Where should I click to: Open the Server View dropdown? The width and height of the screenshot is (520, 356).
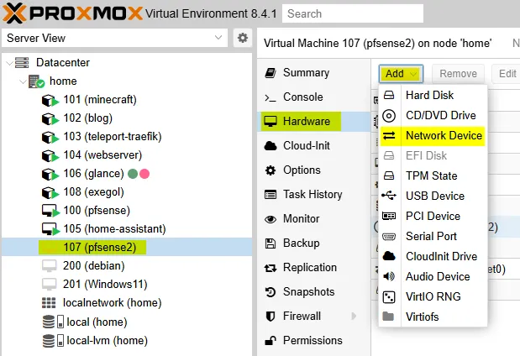coord(115,38)
